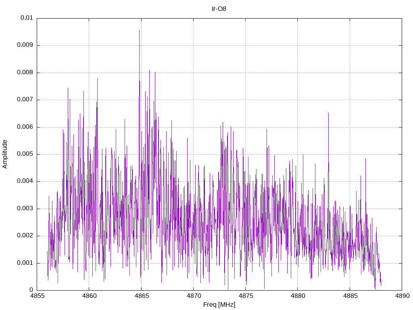Click the Freq [MHz] x-axis label
This screenshot has height=310, width=413.
(219, 305)
